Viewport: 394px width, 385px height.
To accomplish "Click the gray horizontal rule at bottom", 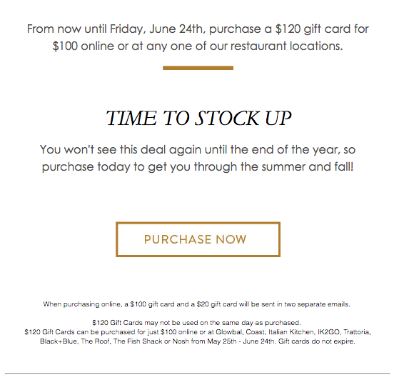I will pyautogui.click(x=198, y=374).
